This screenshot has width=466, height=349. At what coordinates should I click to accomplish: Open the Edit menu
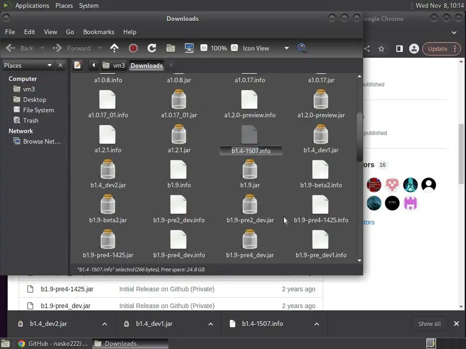pos(30,32)
